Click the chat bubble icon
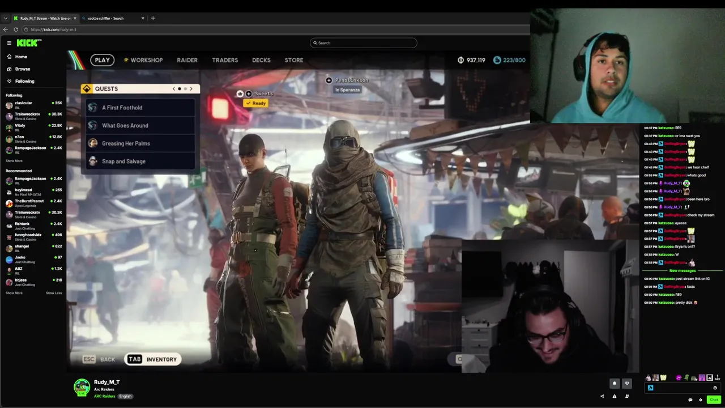 point(690,400)
